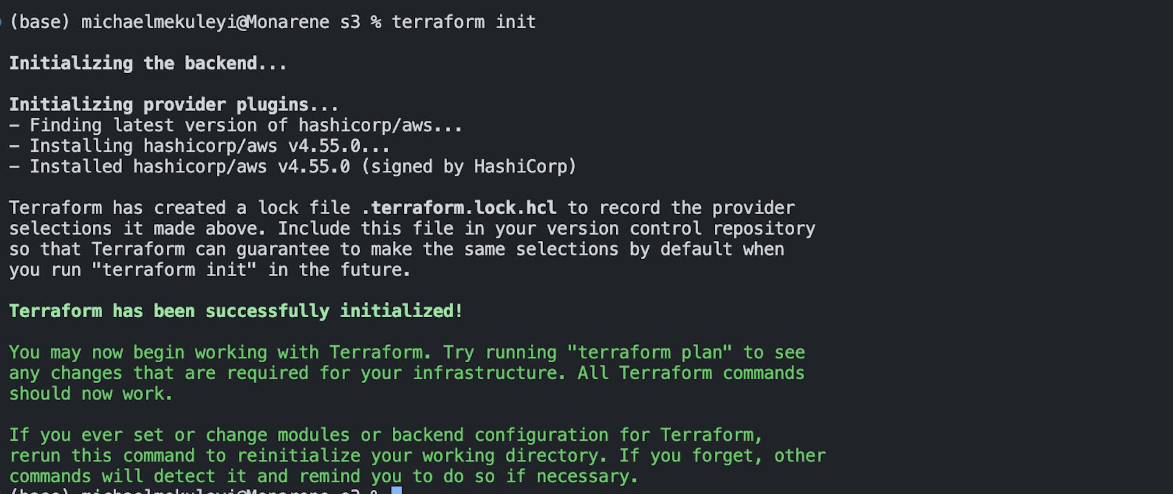
Task: Click the "s3" directory name in the top prompt
Action: (x=350, y=23)
